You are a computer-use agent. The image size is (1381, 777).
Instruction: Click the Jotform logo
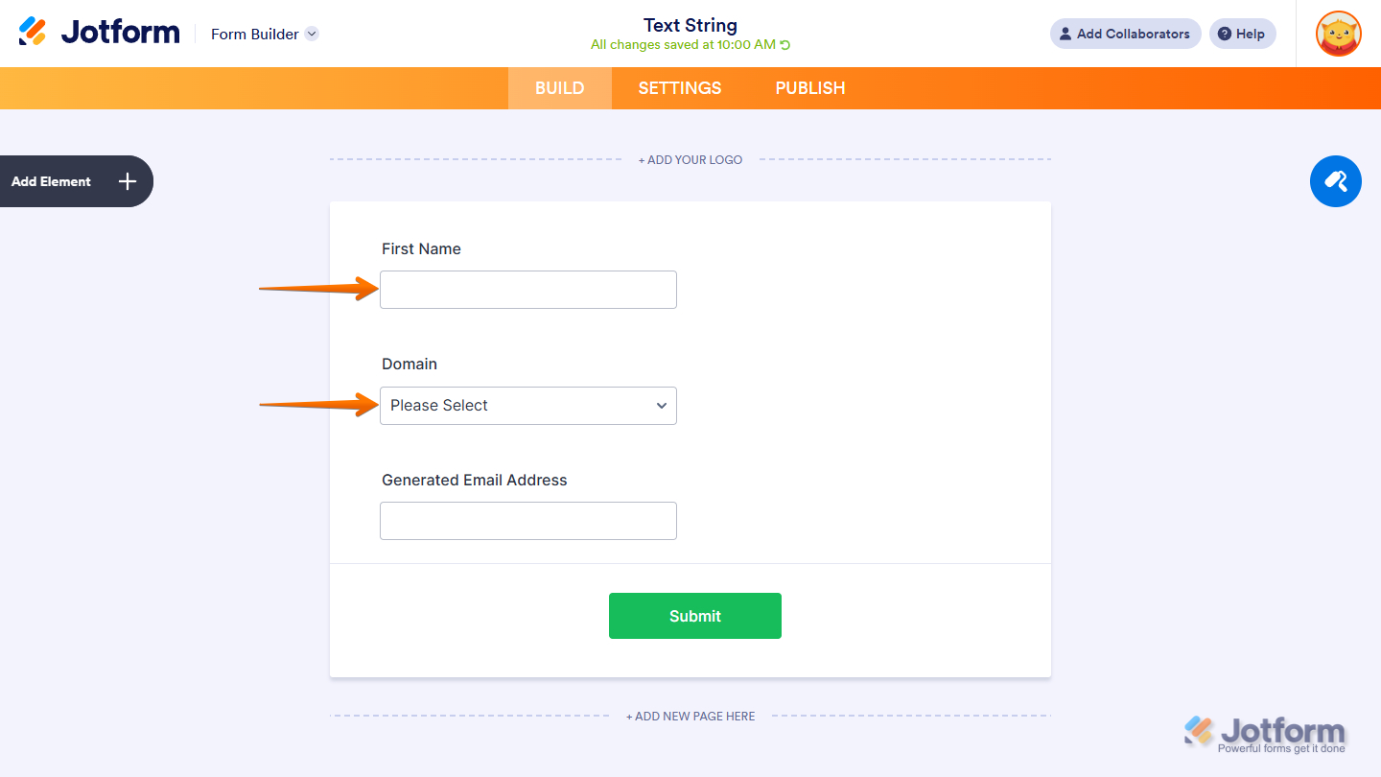click(x=99, y=31)
